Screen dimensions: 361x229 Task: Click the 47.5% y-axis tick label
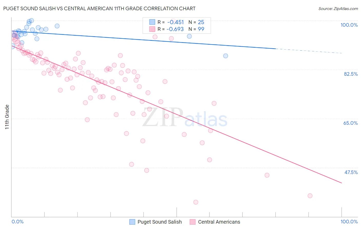(x=351, y=172)
